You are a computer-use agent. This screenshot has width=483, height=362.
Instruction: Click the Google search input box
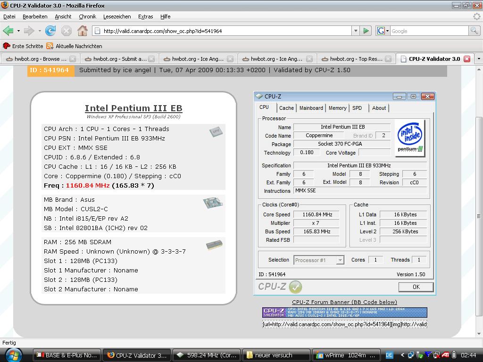pos(429,31)
